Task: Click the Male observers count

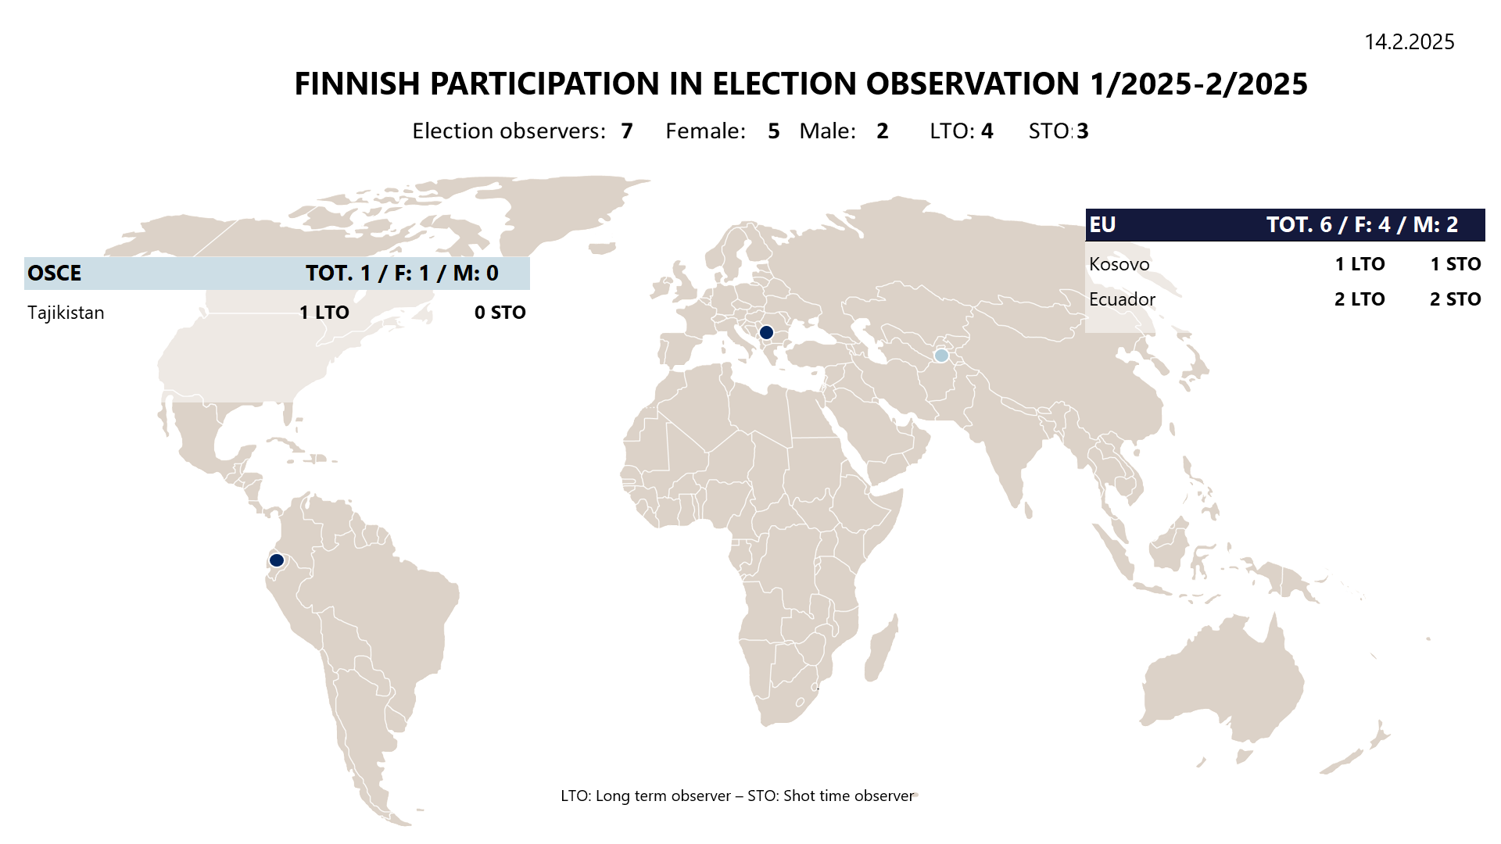Action: click(x=882, y=131)
